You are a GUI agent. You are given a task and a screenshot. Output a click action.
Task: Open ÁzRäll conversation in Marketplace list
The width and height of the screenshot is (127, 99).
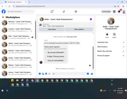click(18, 45)
